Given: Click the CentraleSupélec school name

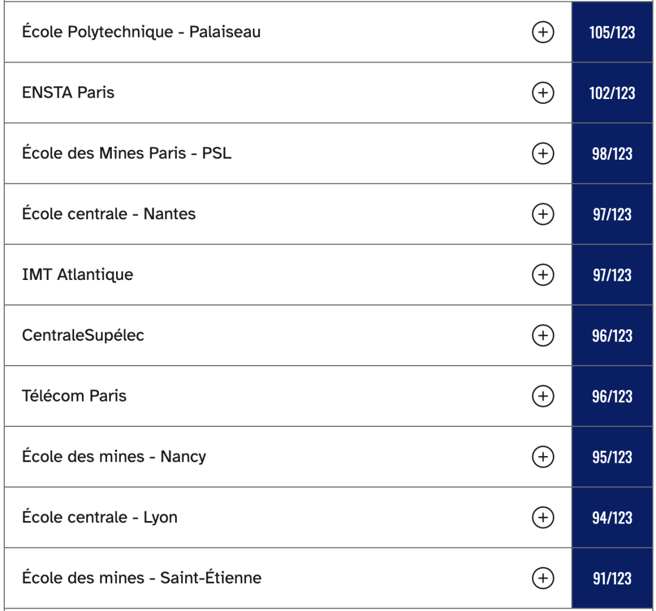Looking at the screenshot, I should tap(83, 335).
